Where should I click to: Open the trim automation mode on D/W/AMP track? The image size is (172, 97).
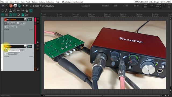[x=13, y=23]
